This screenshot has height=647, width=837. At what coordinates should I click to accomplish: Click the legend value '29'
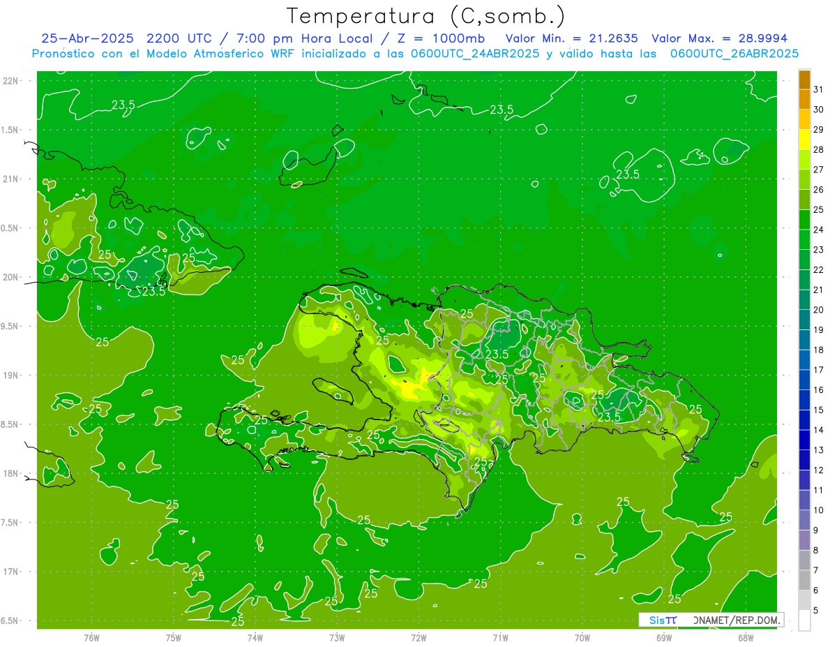point(819,129)
